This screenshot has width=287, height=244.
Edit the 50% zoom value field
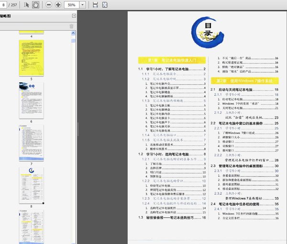click(x=72, y=5)
